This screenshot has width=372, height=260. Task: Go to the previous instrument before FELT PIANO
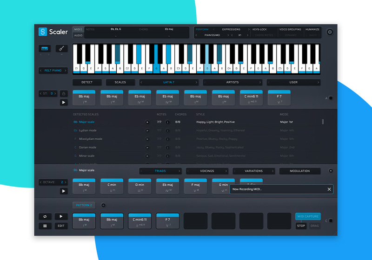40,71
